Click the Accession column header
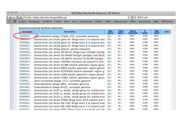The image size is (182, 136). (27, 32)
